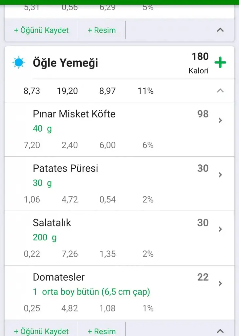Collapse Öğle Yemeği section using bottom chevron
This screenshot has height=336, width=239.
pos(220,331)
